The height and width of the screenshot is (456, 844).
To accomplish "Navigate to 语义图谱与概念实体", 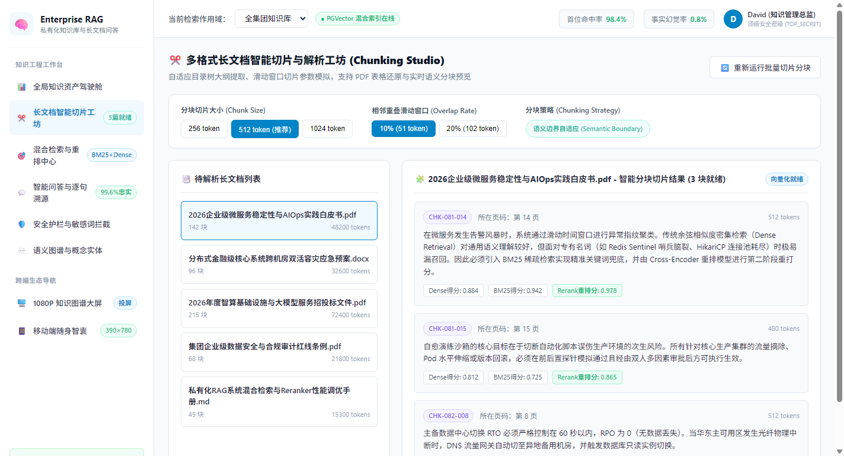I will point(76,250).
